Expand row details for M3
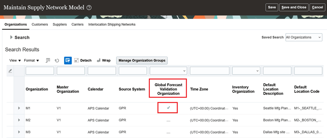The width and height of the screenshot is (327, 138). click(x=19, y=132)
